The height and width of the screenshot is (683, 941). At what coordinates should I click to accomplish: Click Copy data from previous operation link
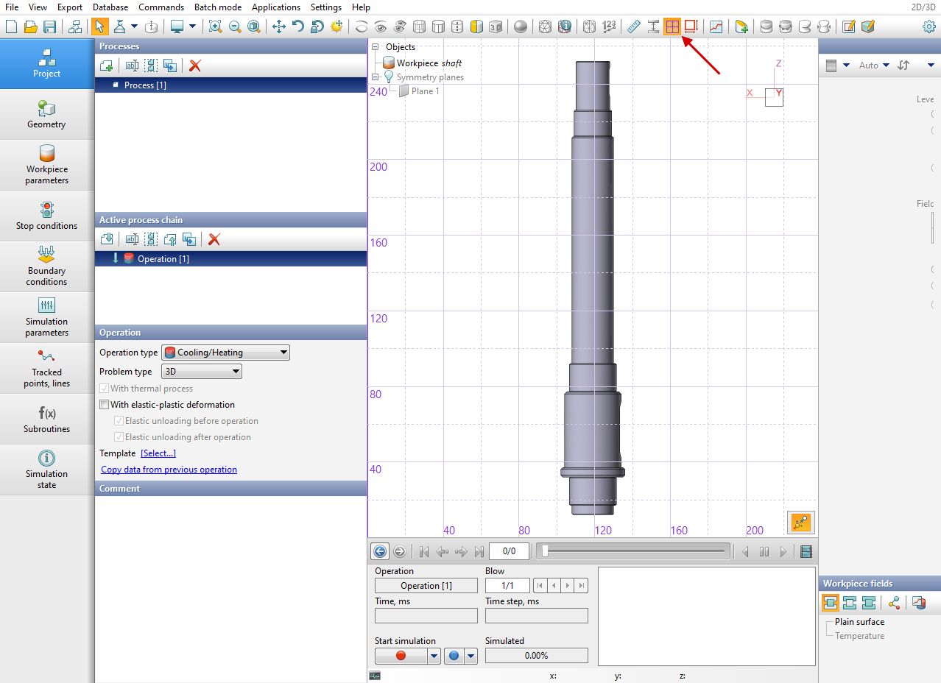click(169, 470)
